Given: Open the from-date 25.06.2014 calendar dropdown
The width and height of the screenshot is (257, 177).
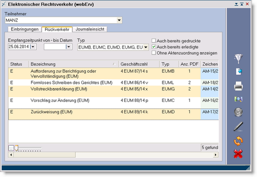Looking at the screenshot, I should [x=33, y=47].
